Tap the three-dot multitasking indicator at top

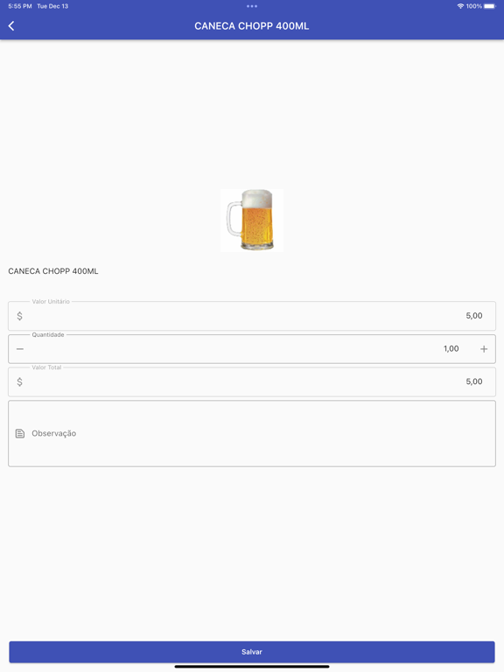point(252,6)
